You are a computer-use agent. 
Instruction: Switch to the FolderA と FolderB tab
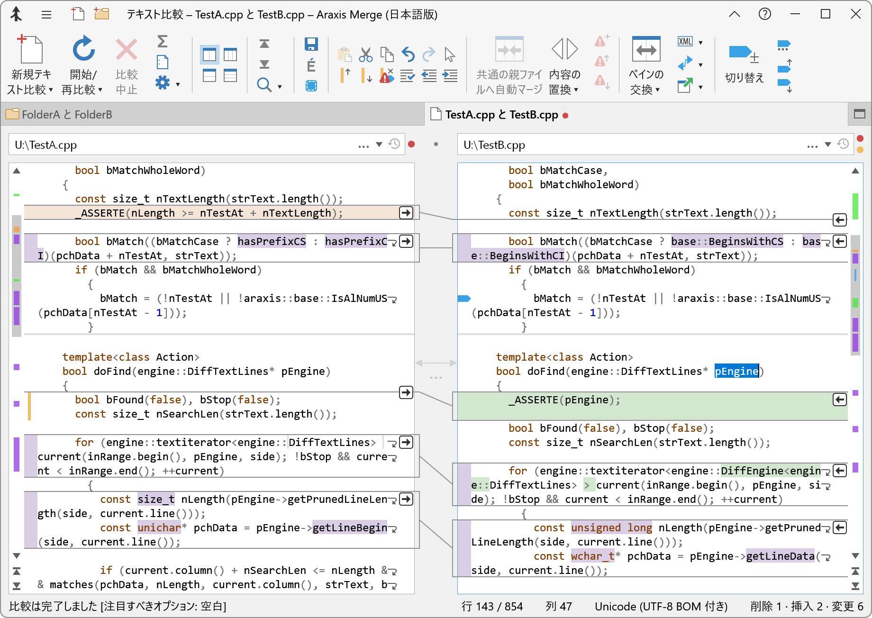pyautogui.click(x=66, y=115)
